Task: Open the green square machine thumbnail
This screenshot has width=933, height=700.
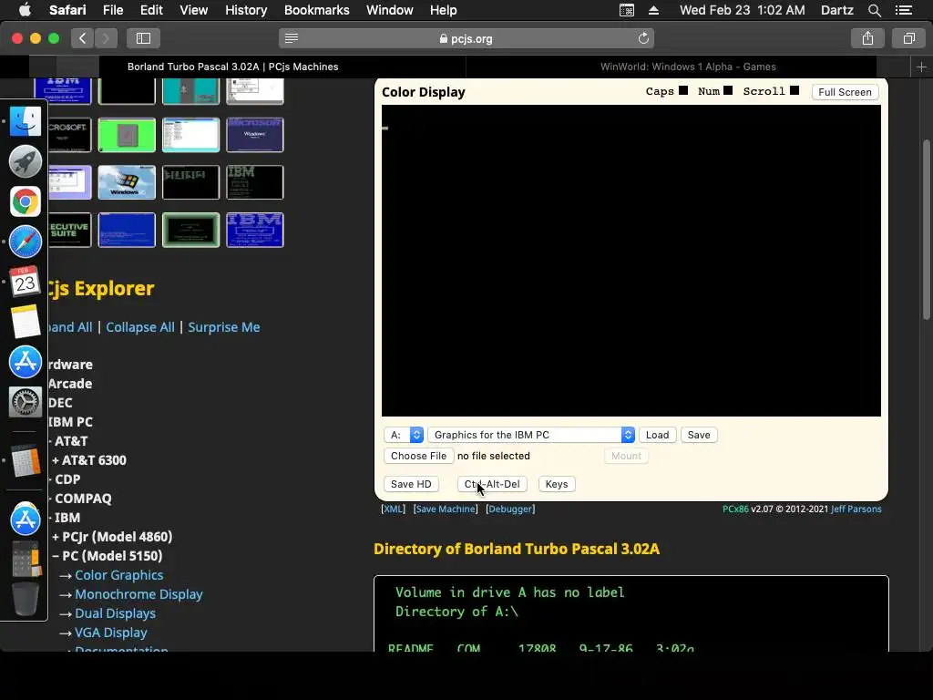Action: [127, 135]
